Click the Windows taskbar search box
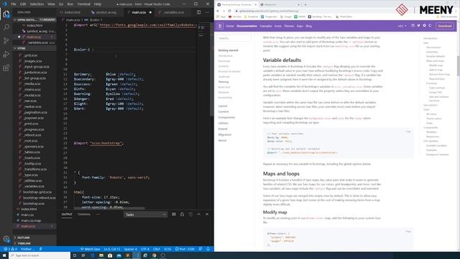Viewport: 460px width, 259px height. (40, 255)
